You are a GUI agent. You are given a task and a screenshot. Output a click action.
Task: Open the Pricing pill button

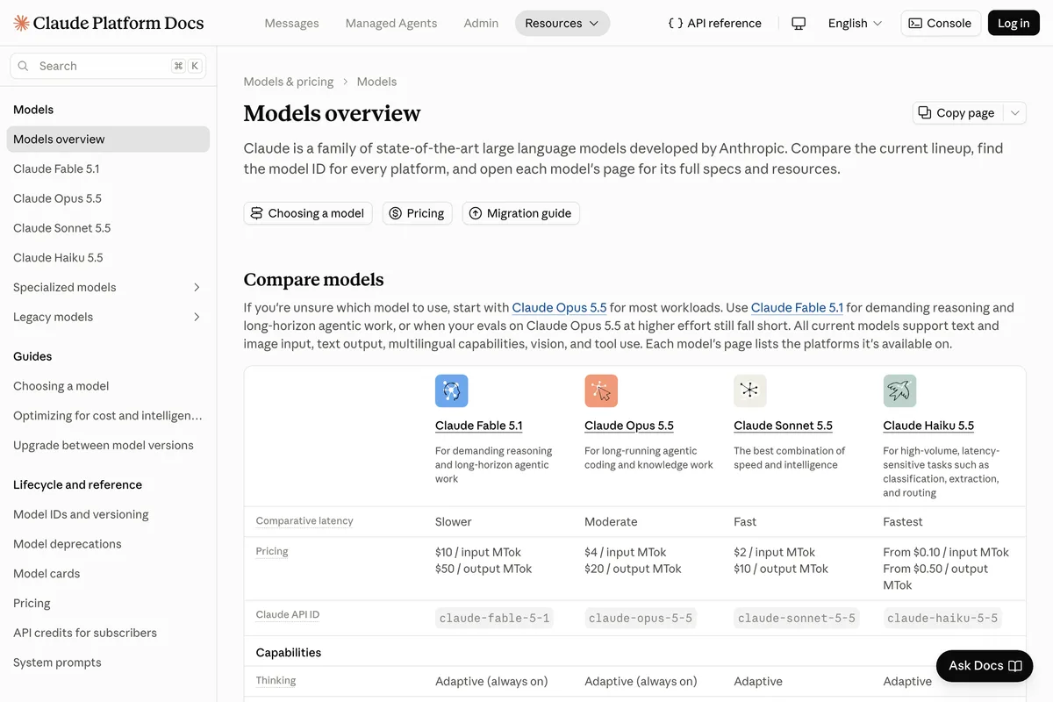pyautogui.click(x=418, y=213)
